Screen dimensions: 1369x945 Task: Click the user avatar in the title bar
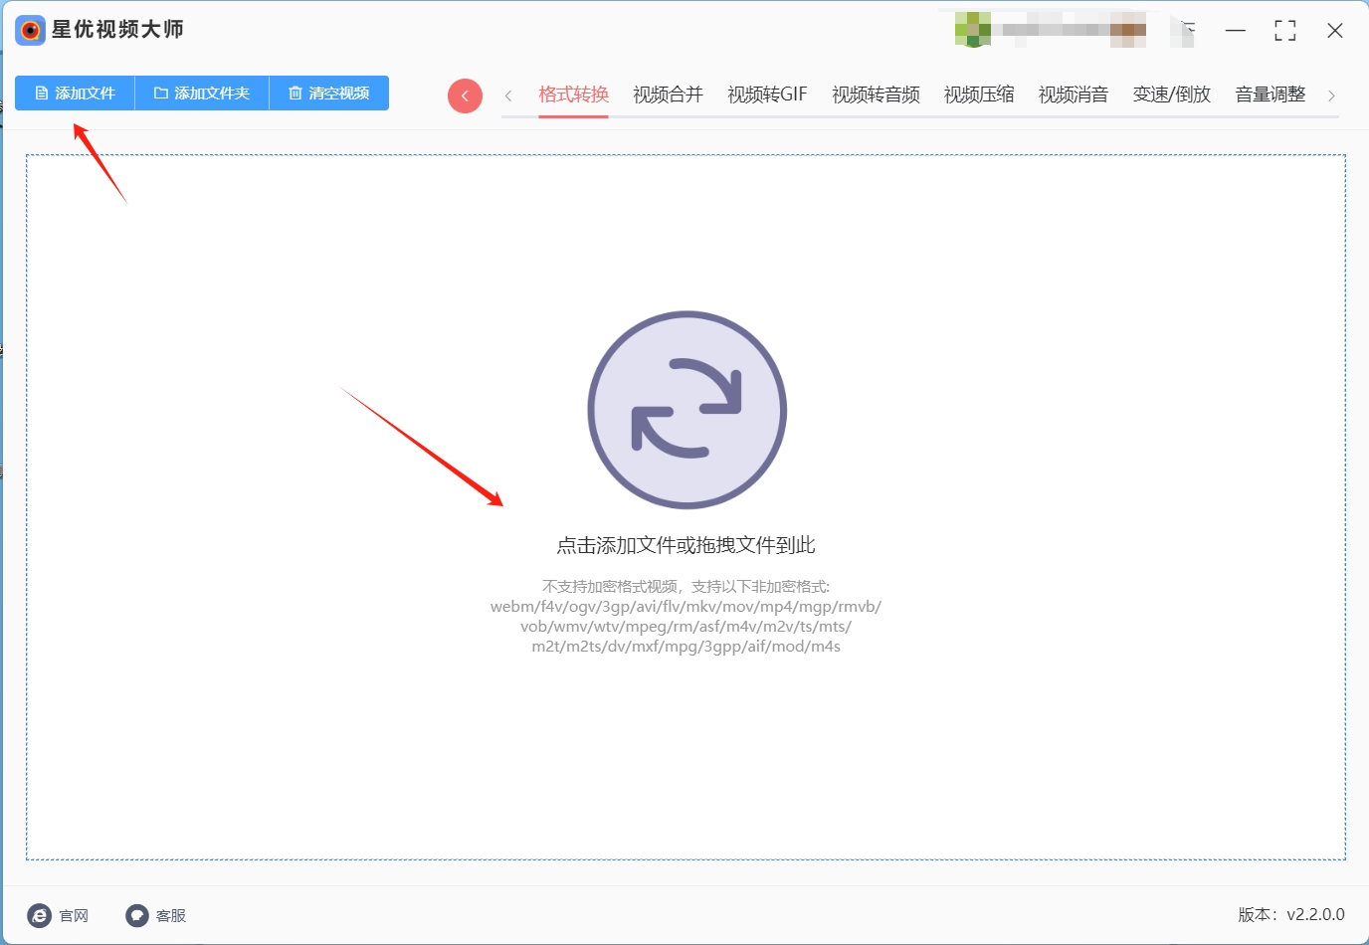[x=973, y=30]
